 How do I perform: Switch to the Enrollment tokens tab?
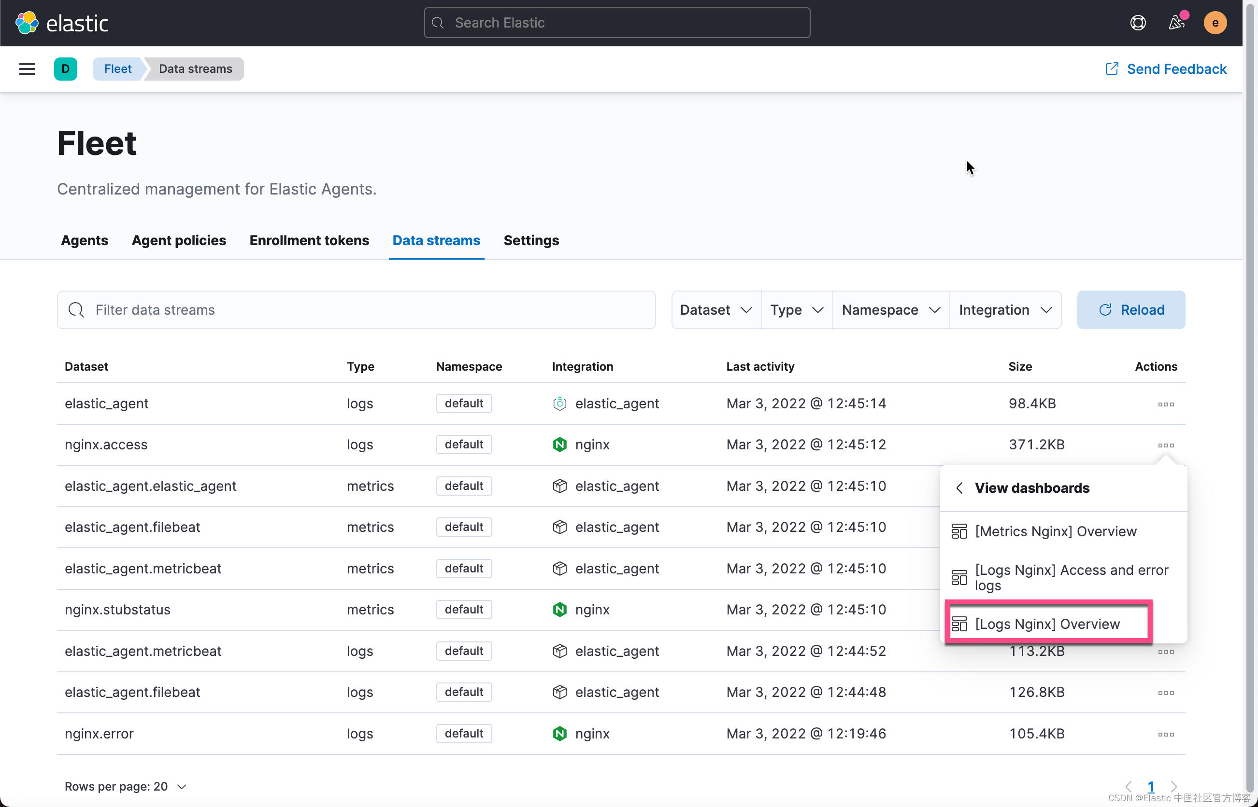[309, 240]
